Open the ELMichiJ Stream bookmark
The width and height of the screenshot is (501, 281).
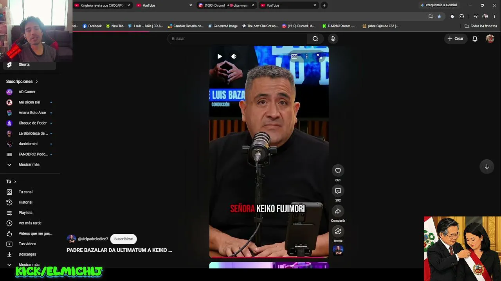tap(339, 26)
